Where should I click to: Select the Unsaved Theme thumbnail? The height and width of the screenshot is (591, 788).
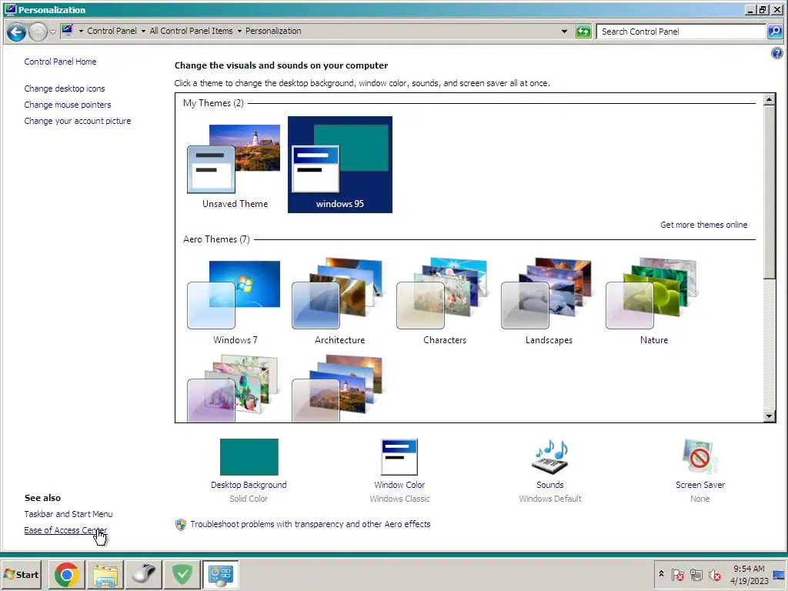pyautogui.click(x=235, y=165)
